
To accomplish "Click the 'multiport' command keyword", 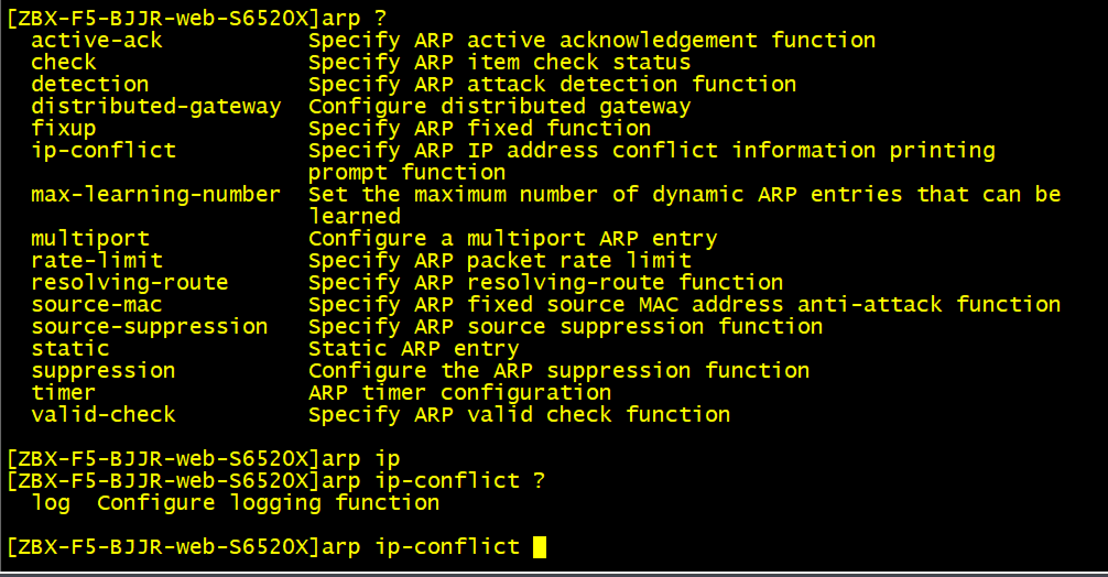I will pyautogui.click(x=90, y=239).
